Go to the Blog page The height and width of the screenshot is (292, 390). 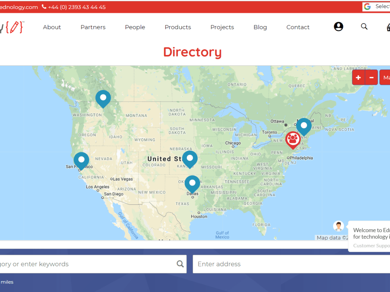(x=260, y=27)
